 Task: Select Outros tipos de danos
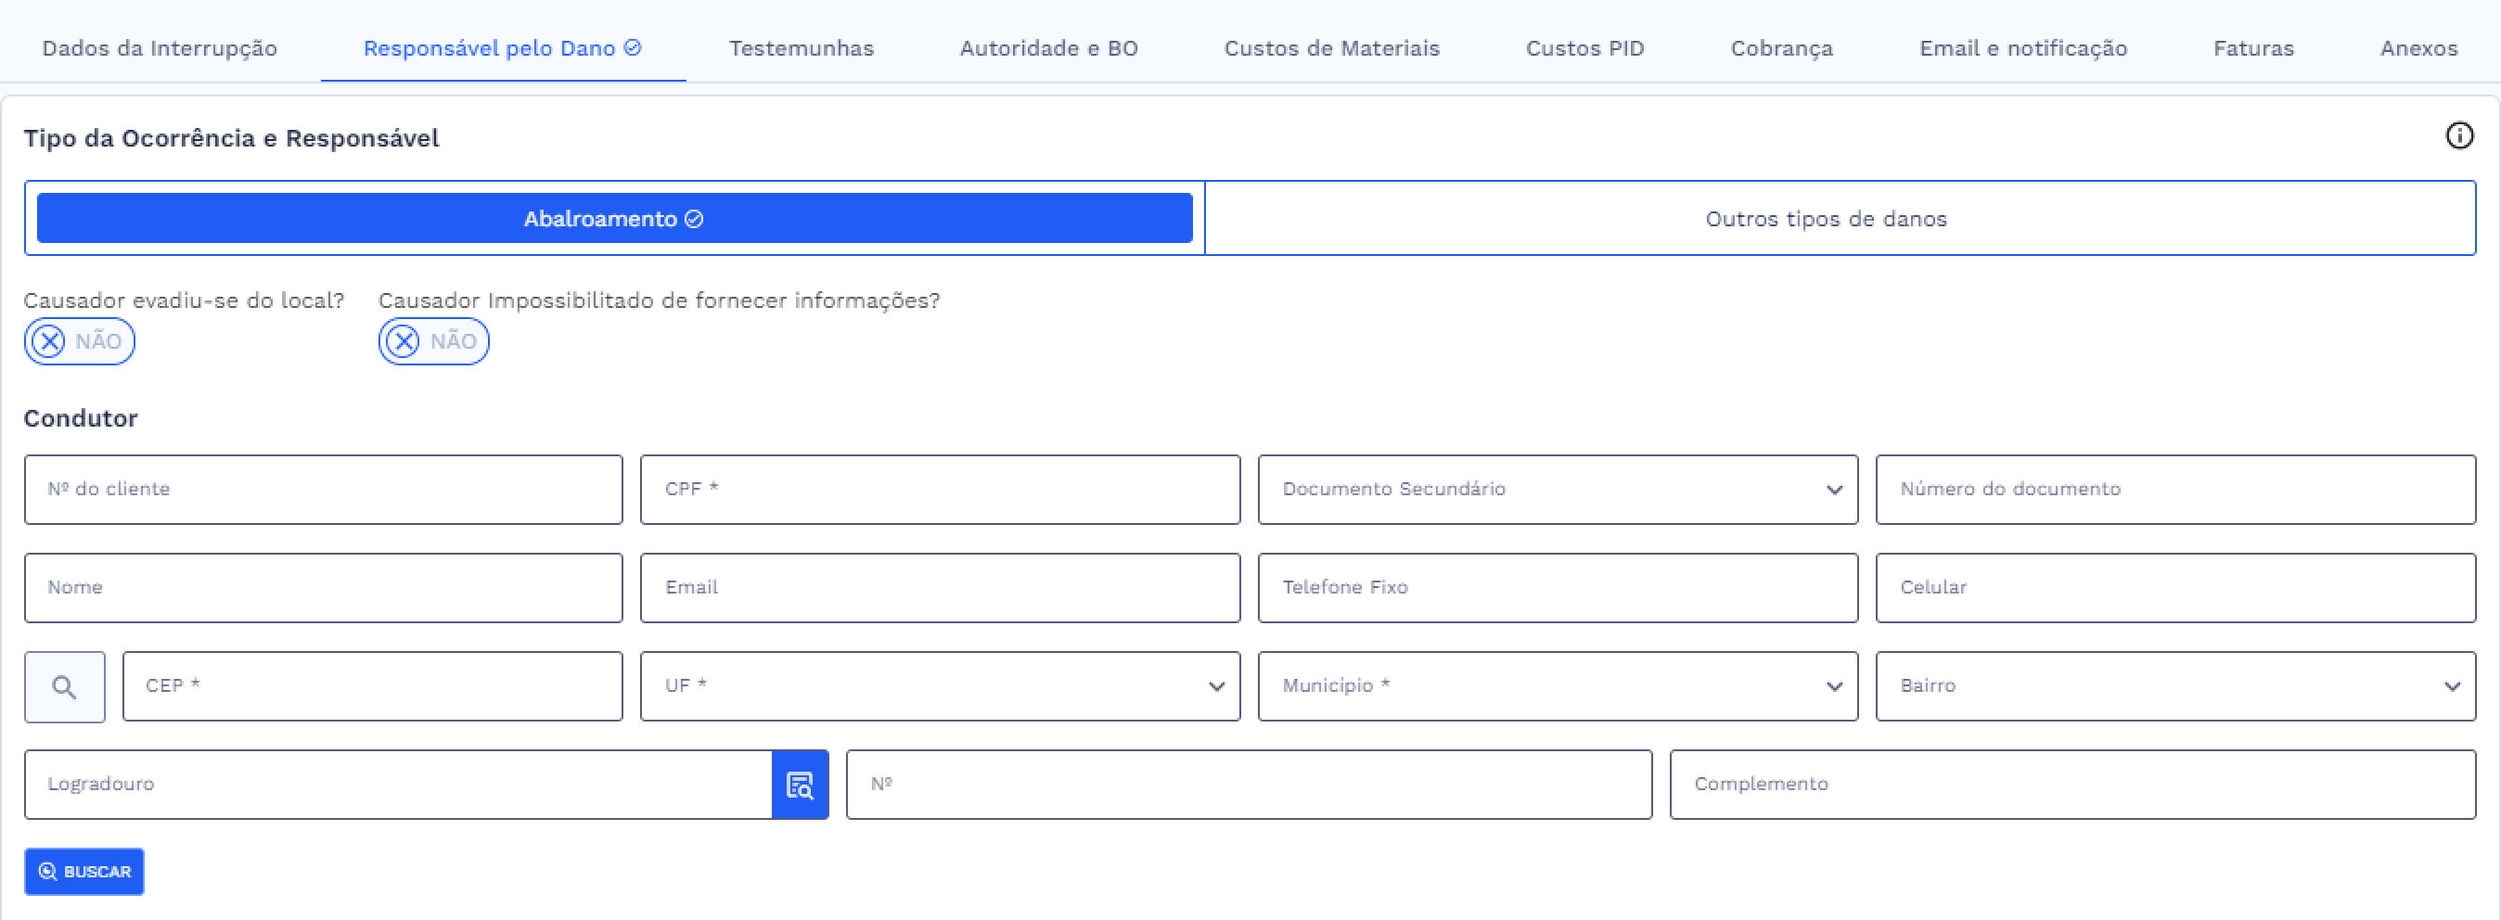1825,218
